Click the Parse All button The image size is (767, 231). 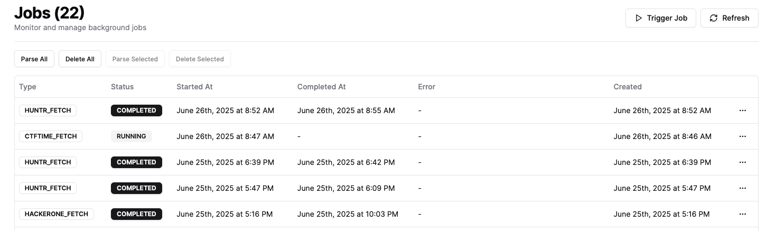[34, 59]
